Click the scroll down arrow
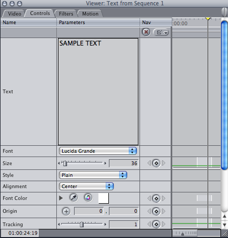This screenshot has height=238, width=228. [225, 225]
